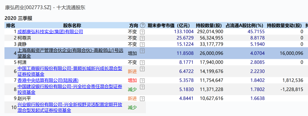The width and height of the screenshot is (308, 116).
Task: Select the 持股数量变动(股) column header
Action: [x=284, y=25]
